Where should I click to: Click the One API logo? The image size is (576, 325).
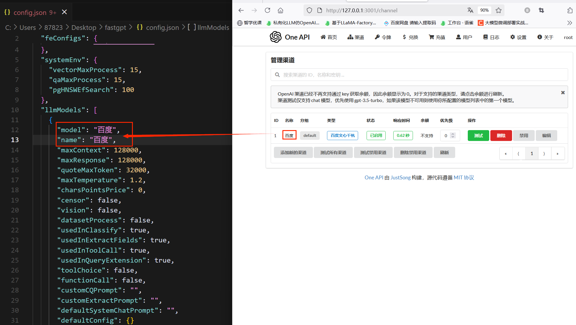[290, 37]
